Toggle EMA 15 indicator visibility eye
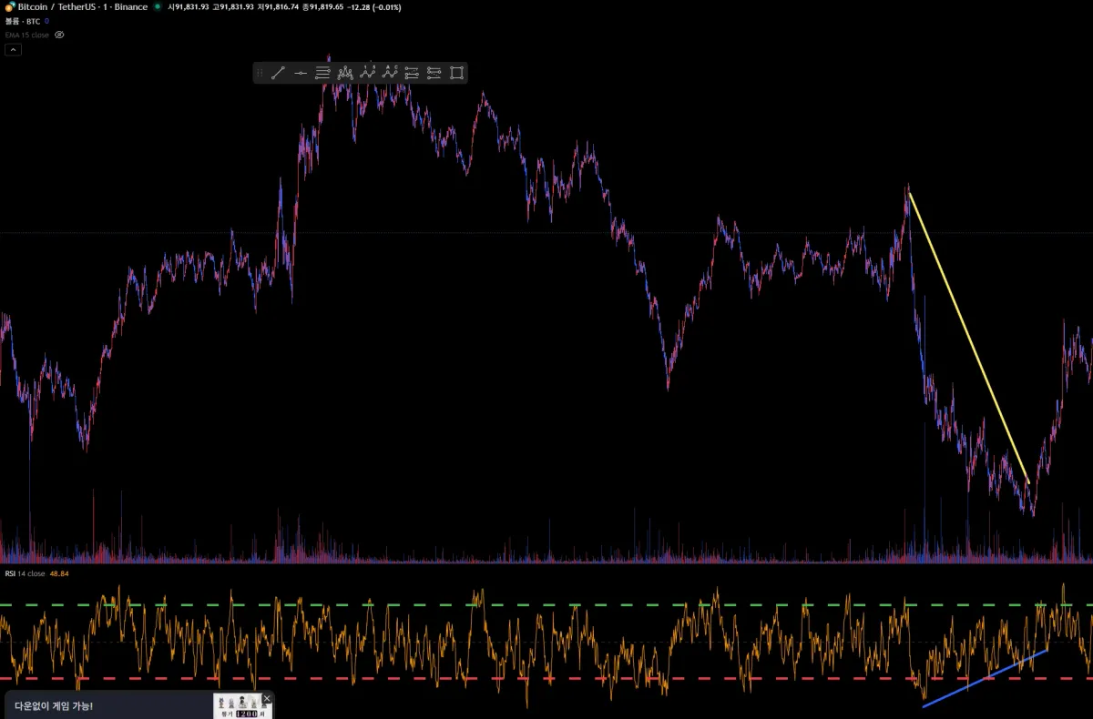This screenshot has width=1093, height=719. pyautogui.click(x=60, y=35)
